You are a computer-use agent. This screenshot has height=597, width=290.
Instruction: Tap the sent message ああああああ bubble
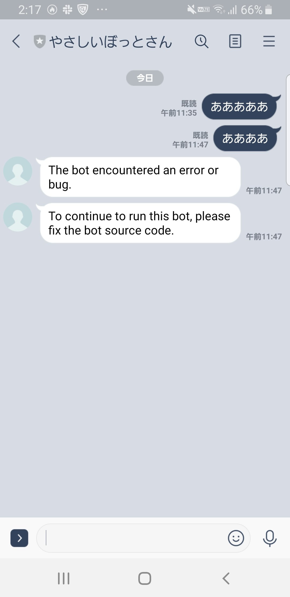point(239,107)
